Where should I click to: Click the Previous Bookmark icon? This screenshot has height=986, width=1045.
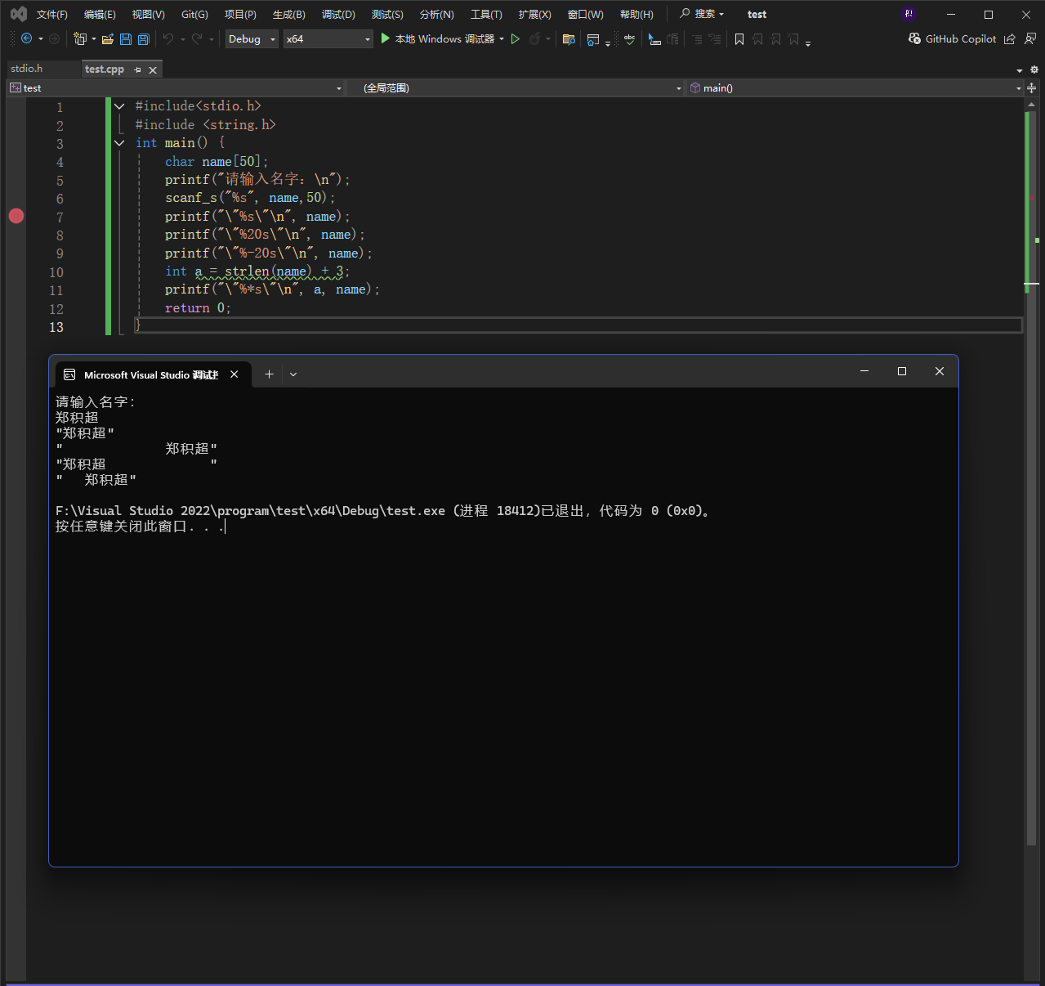757,38
